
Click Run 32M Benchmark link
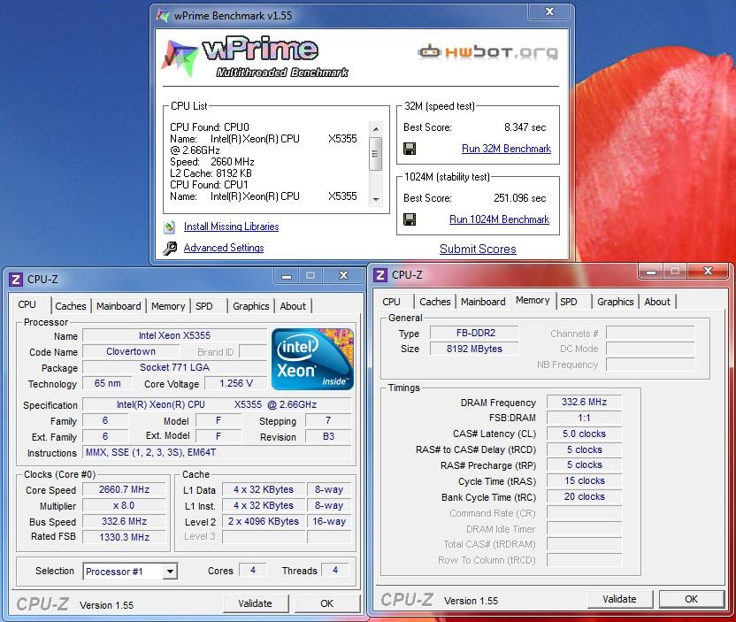(x=507, y=149)
